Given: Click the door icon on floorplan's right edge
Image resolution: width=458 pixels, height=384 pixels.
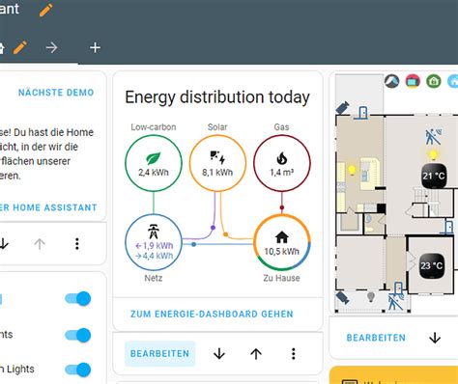Looking at the screenshot, I should [448, 226].
